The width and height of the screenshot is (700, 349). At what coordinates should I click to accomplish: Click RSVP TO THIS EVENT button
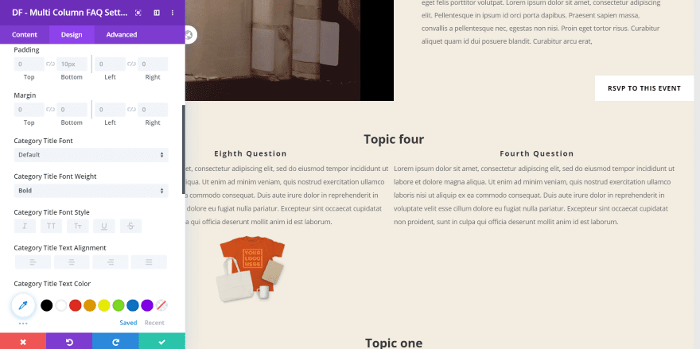point(644,88)
